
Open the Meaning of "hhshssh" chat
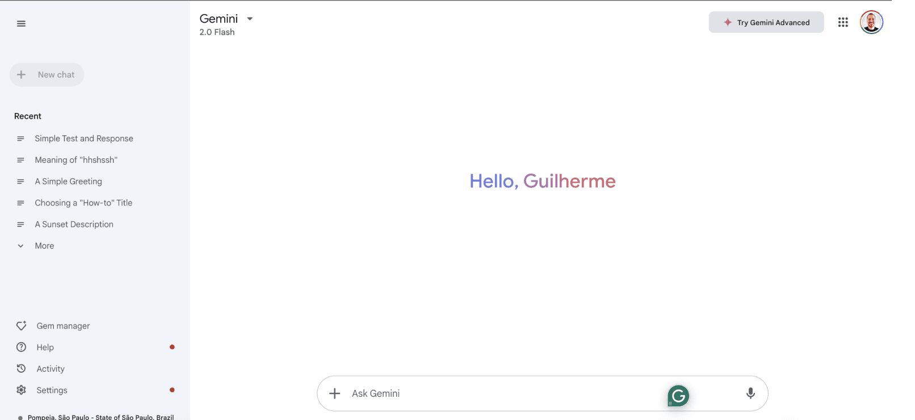click(x=76, y=160)
